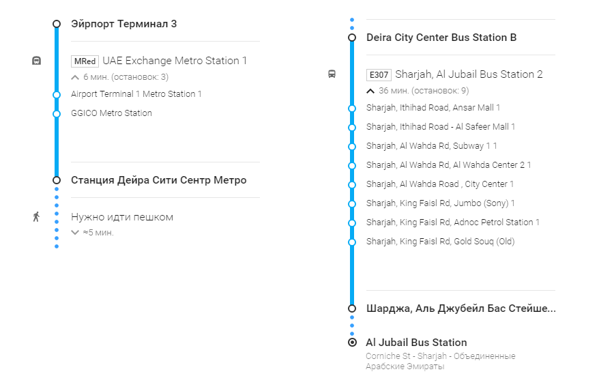Collapse the 6 мин. metro stops list
Viewport: 614px width, 374px height.
coord(76,77)
